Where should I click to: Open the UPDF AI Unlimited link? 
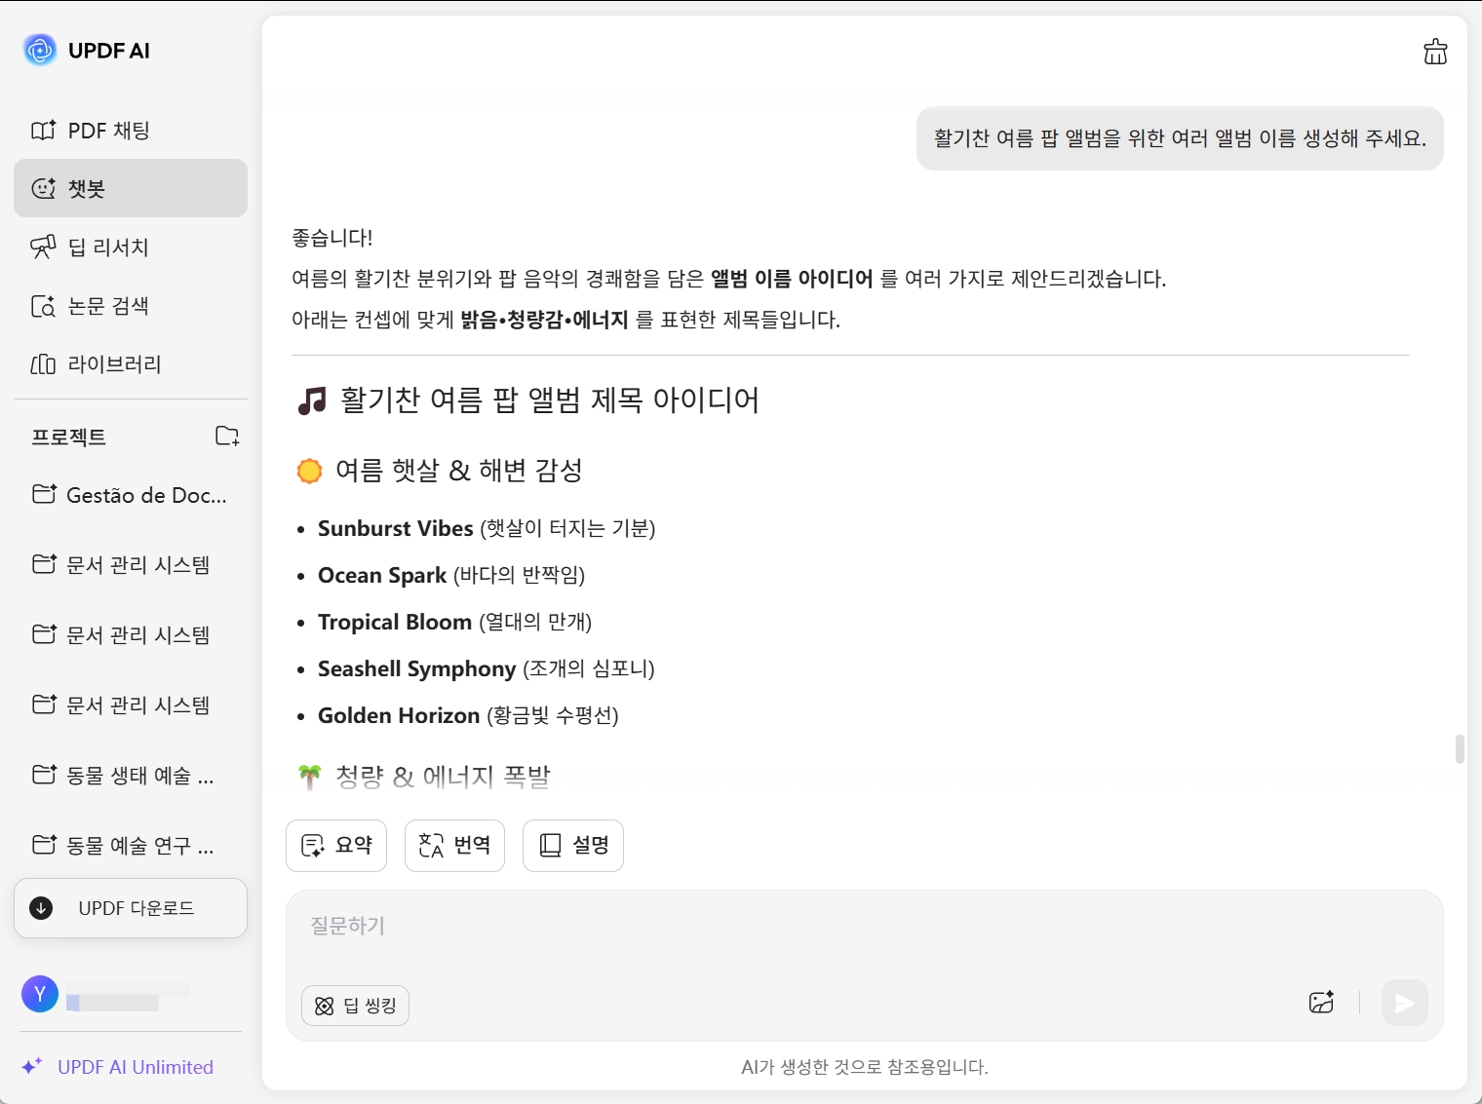[135, 1067]
